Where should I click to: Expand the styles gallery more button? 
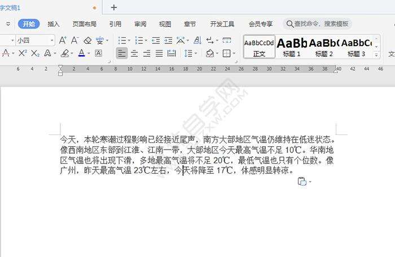[x=376, y=55]
